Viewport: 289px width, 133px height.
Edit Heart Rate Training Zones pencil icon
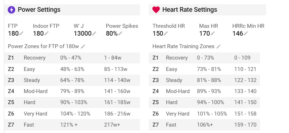point(219,46)
